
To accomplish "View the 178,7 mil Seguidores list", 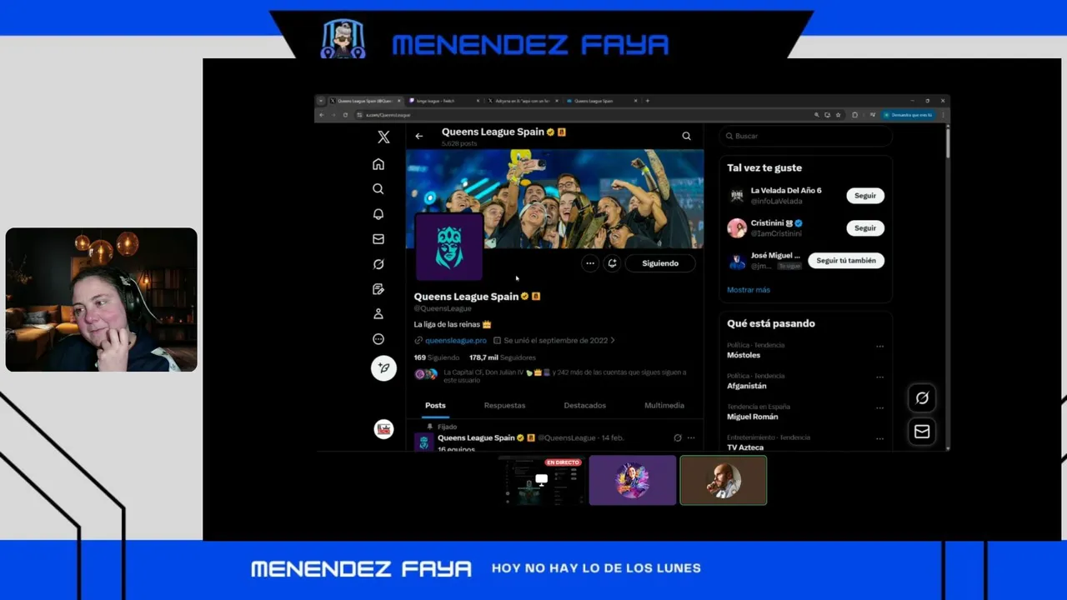I will [503, 357].
